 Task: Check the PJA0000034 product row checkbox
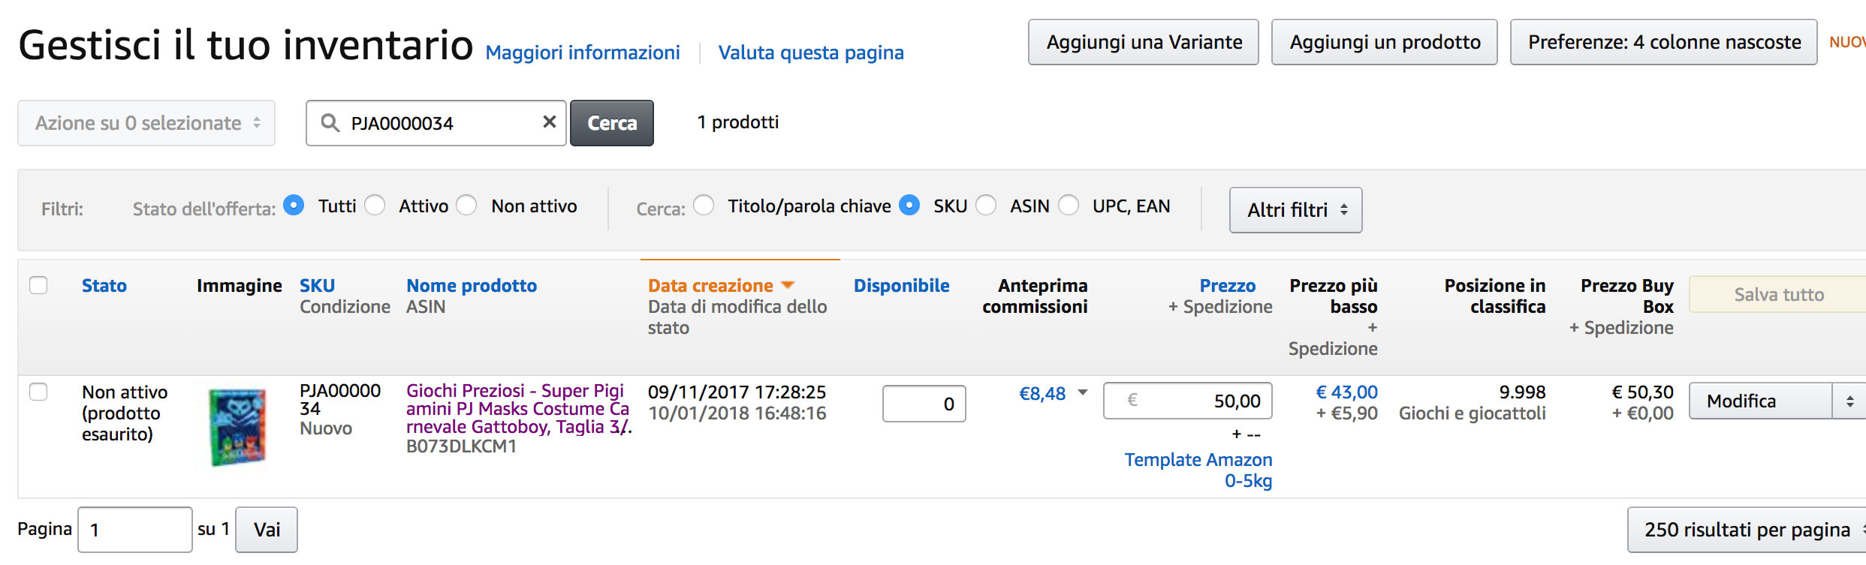coord(38,392)
